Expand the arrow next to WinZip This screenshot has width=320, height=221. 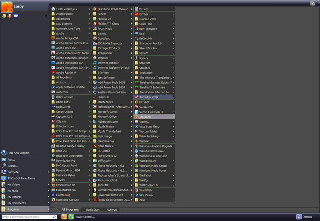point(173,180)
